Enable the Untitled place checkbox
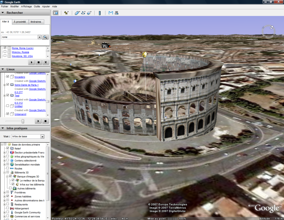Image resolution: width=284 pixels, height=220 pixels. pyautogui.click(x=7, y=106)
